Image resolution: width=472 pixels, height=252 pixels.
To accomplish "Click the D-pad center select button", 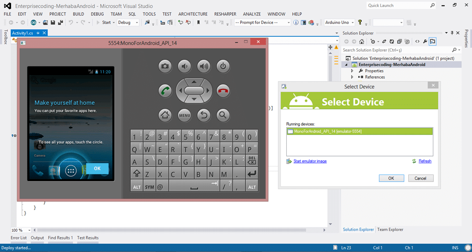I will coord(194,90).
